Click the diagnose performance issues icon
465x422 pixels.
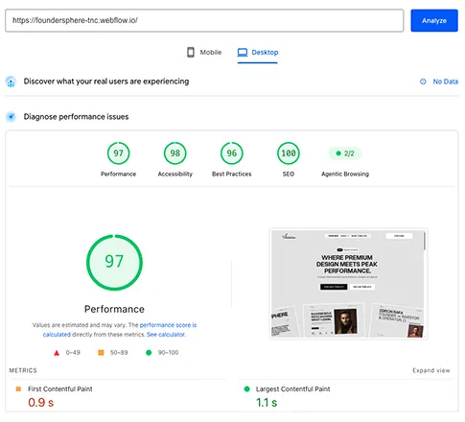pyautogui.click(x=11, y=117)
